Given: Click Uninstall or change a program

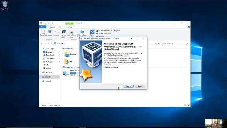Looking at the screenshot, I should point(108,31).
